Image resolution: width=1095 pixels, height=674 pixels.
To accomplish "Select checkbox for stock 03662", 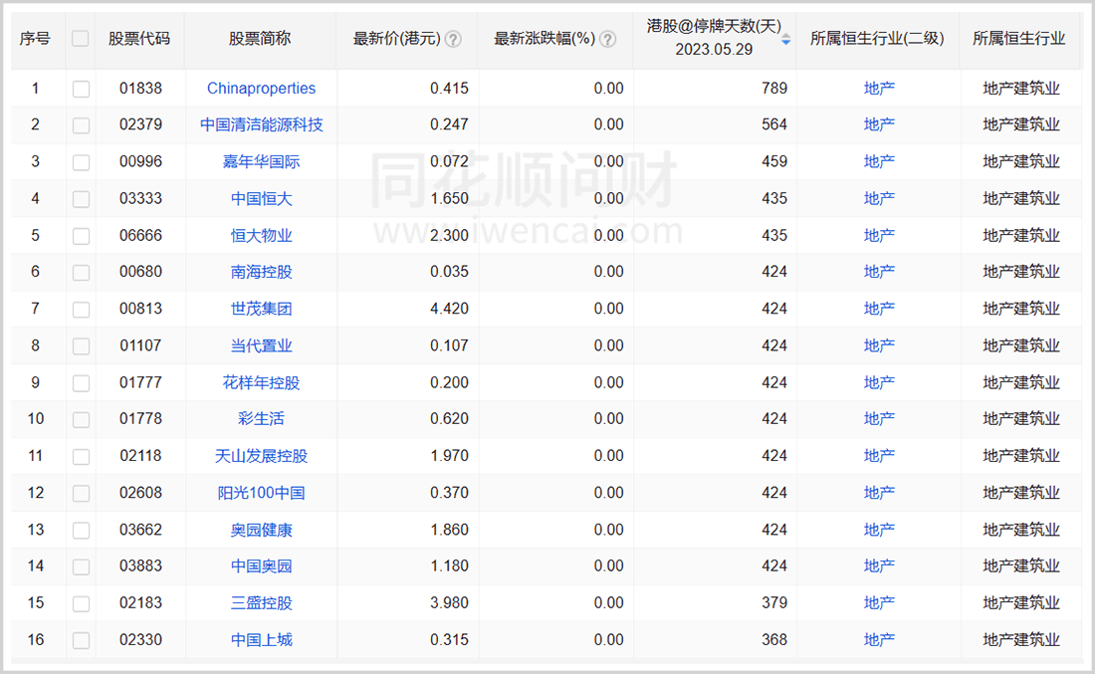I will click(81, 530).
